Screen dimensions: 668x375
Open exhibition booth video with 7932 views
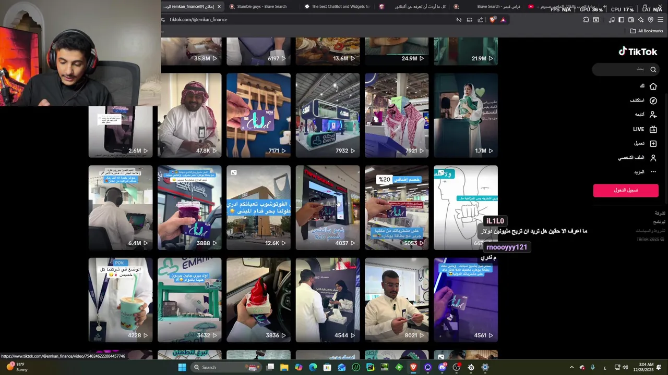tap(327, 115)
